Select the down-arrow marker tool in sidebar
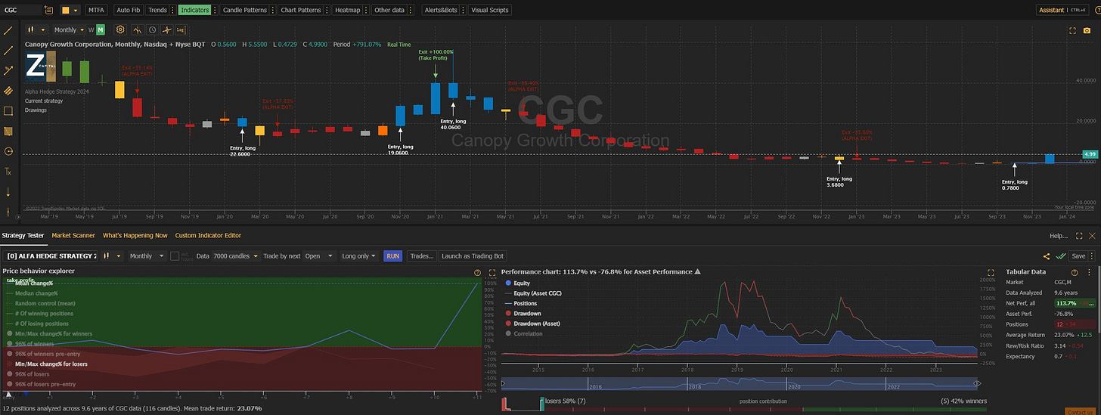Screen dimensions: 1101x415 point(8,192)
